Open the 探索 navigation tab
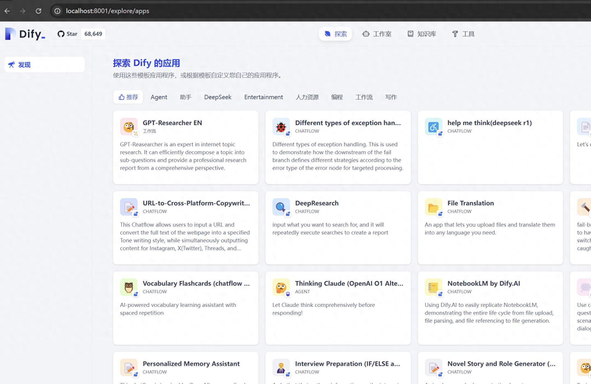Screen dimensions: 591x384 pyautogui.click(x=335, y=34)
